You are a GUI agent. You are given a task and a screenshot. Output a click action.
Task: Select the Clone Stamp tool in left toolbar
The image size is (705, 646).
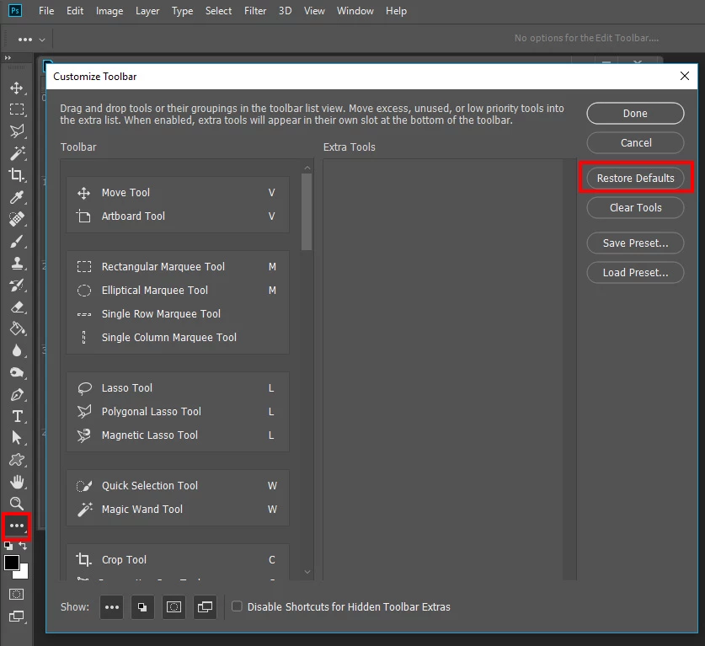point(17,263)
